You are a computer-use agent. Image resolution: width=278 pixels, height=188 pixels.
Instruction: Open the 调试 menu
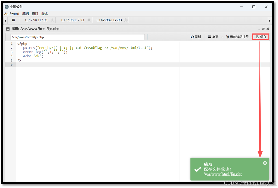pyautogui.click(x=44, y=14)
